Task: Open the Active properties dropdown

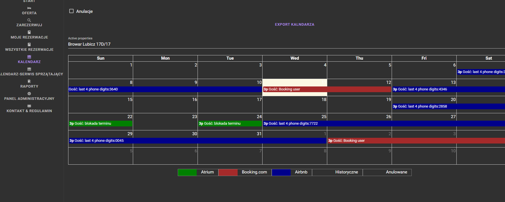Action: click(286, 44)
